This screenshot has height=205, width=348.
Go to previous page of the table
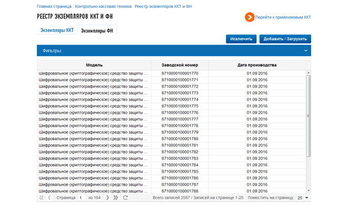[49, 198]
